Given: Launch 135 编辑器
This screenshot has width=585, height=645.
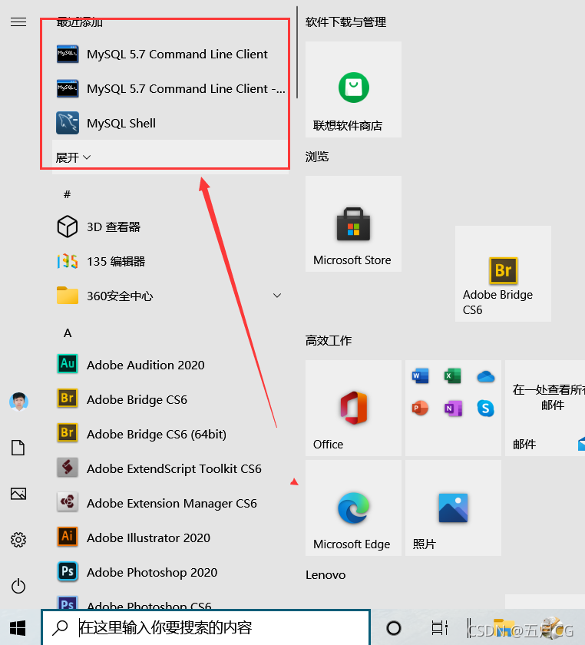Looking at the screenshot, I should click(170, 261).
